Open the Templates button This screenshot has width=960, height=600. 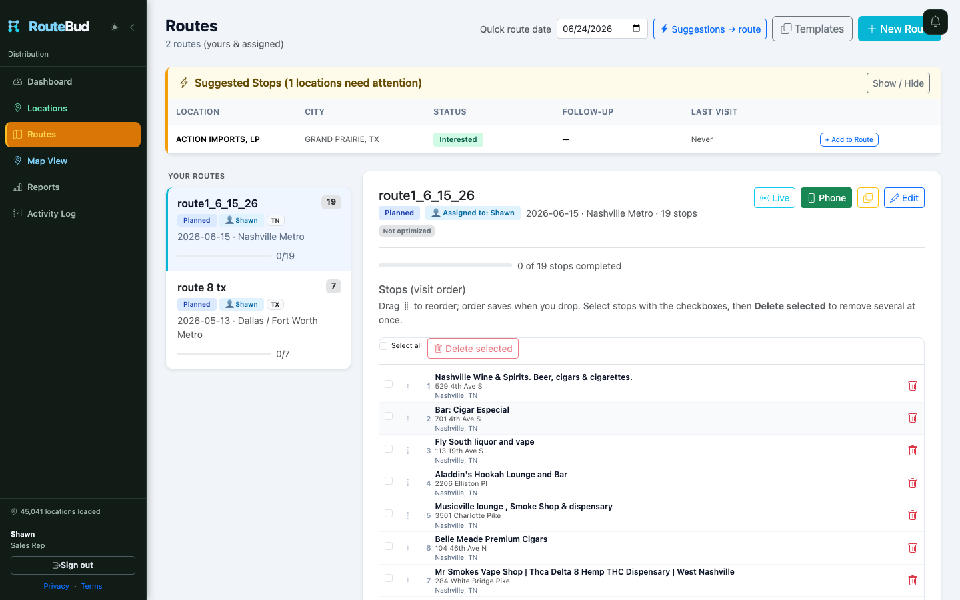[x=812, y=29]
